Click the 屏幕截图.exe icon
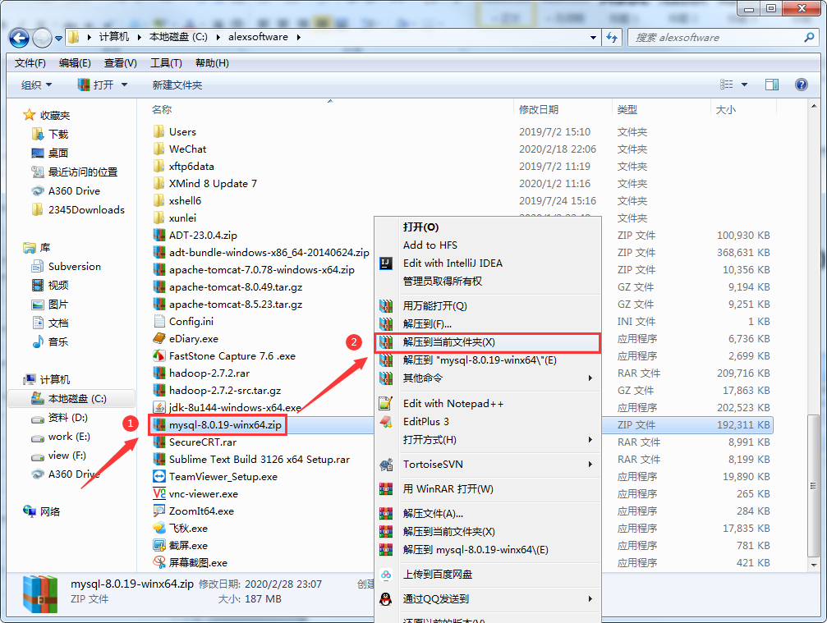 click(x=159, y=562)
